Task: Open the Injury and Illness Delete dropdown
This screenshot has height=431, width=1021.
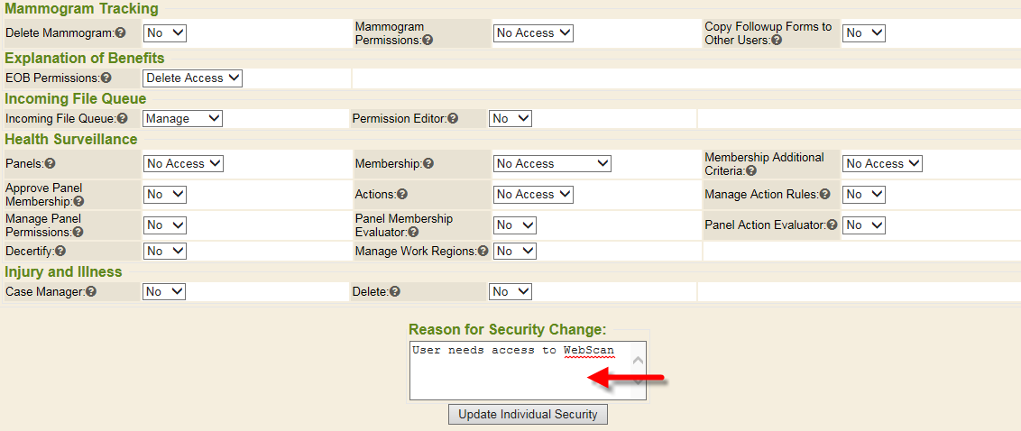Action: click(x=510, y=291)
